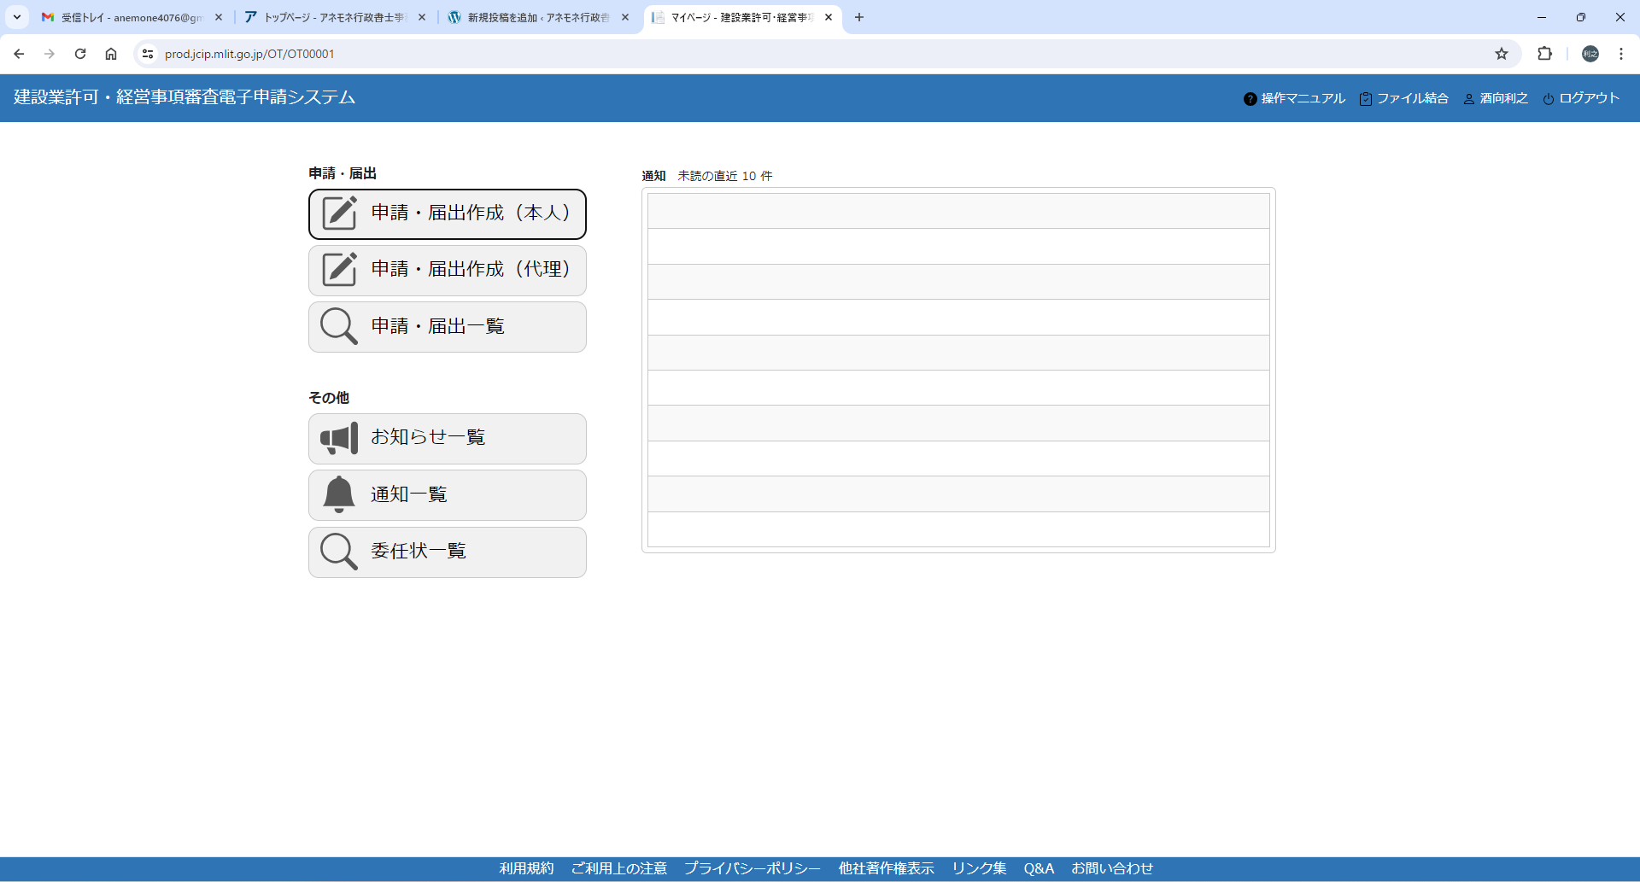Switch to the WordPress 新規投稿を追加 tab

[x=536, y=17]
